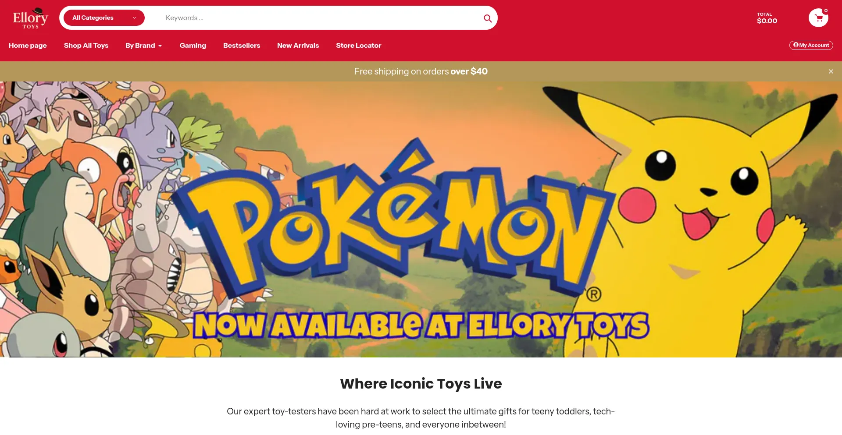Go to Home page menu item

click(28, 46)
